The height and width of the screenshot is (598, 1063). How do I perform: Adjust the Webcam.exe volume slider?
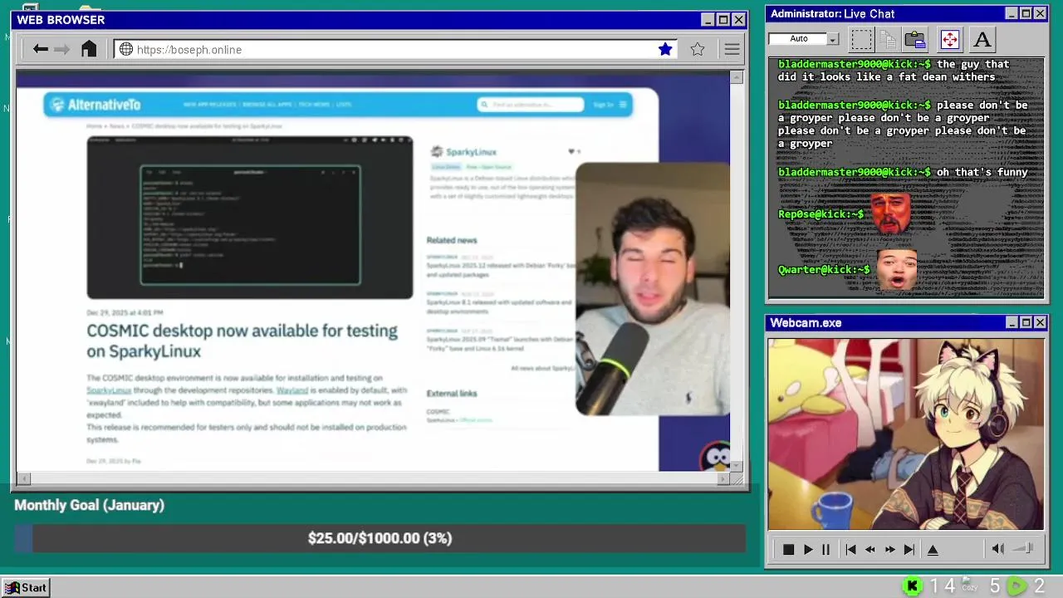[x=1024, y=548]
